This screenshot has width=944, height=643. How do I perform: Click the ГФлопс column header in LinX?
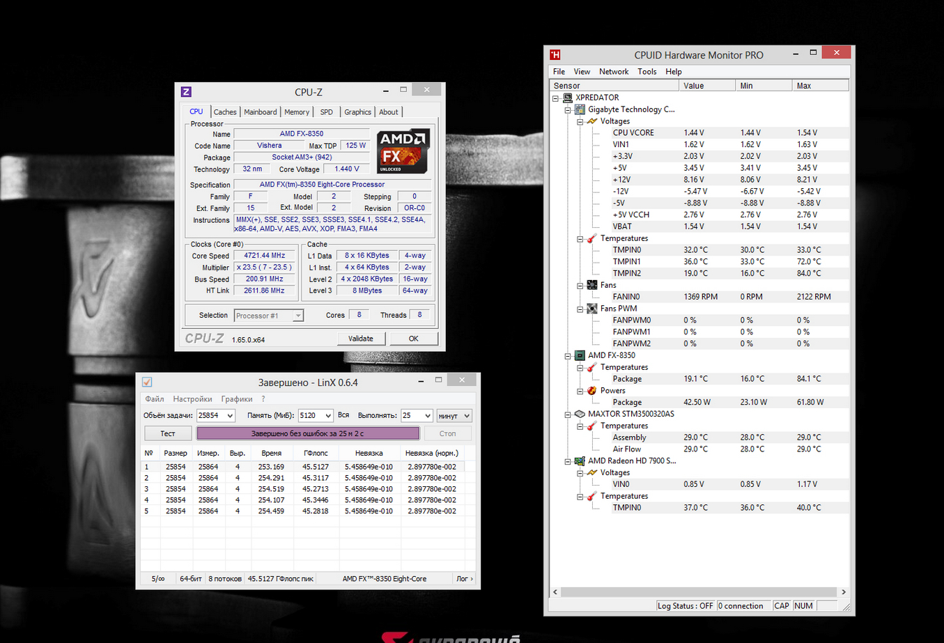(x=316, y=453)
